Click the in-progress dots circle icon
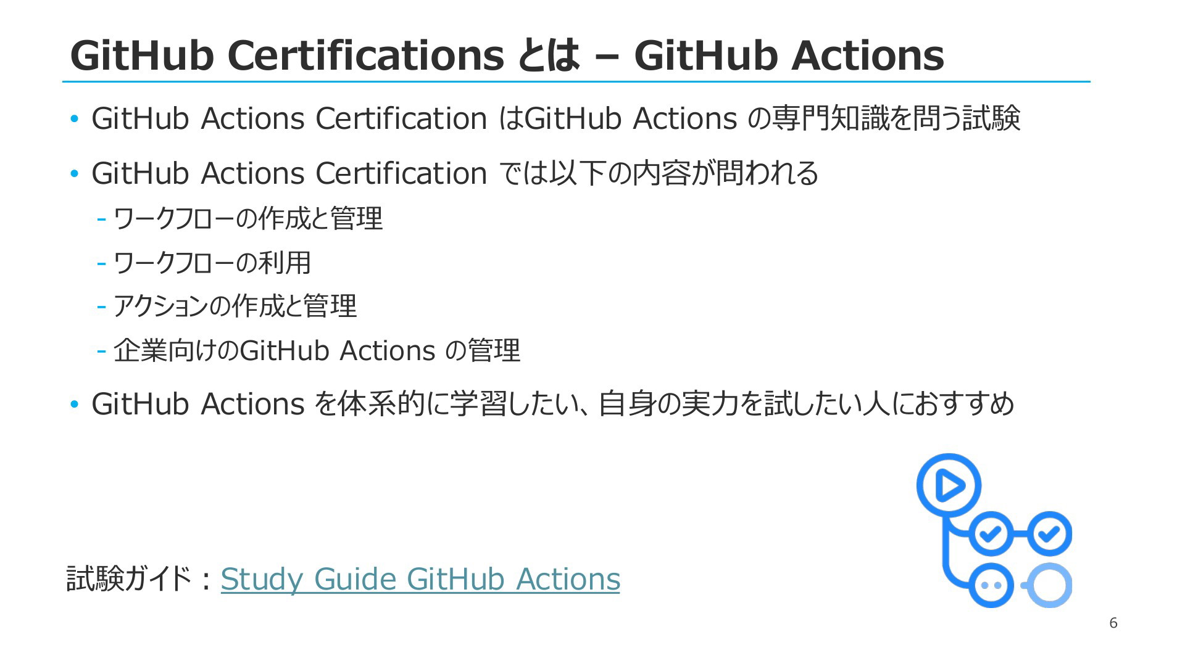1185x666 pixels. [x=991, y=585]
